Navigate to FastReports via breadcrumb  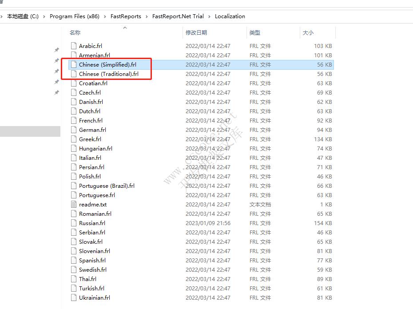(126, 16)
